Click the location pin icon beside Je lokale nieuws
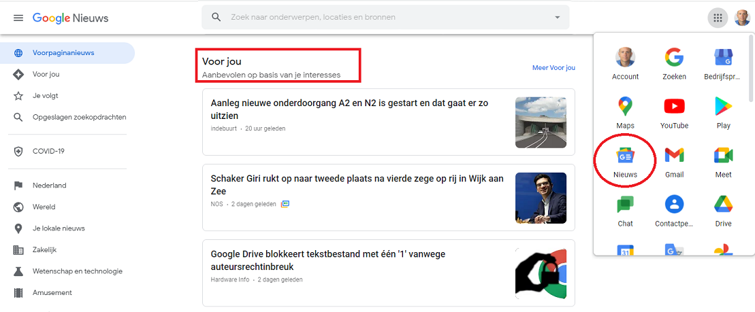The width and height of the screenshot is (755, 312). point(18,228)
